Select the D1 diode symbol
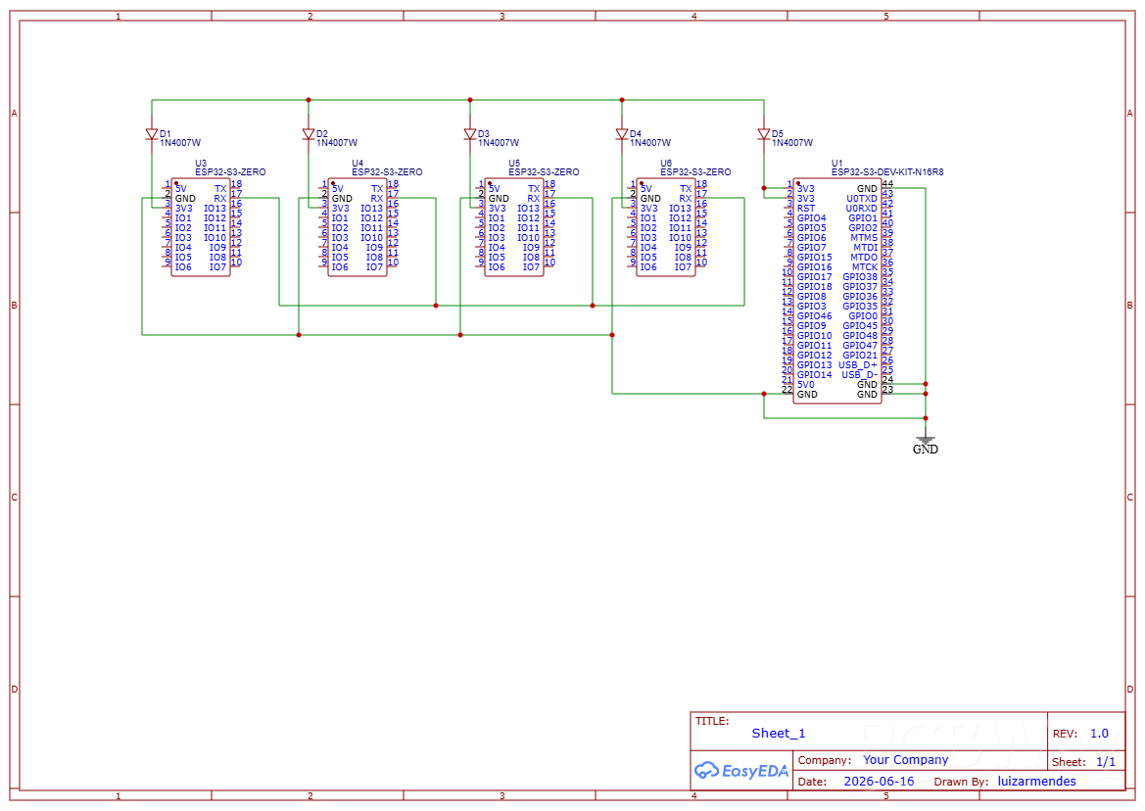 coord(152,134)
